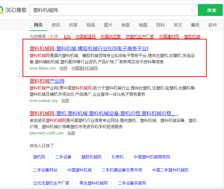This screenshot has width=224, height=189.
Task: Select the 扎带机 related search
Action: tap(118, 157)
